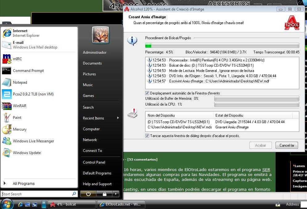The width and height of the screenshot is (307, 209).
Task: Select Connect To
Action: [100, 150]
